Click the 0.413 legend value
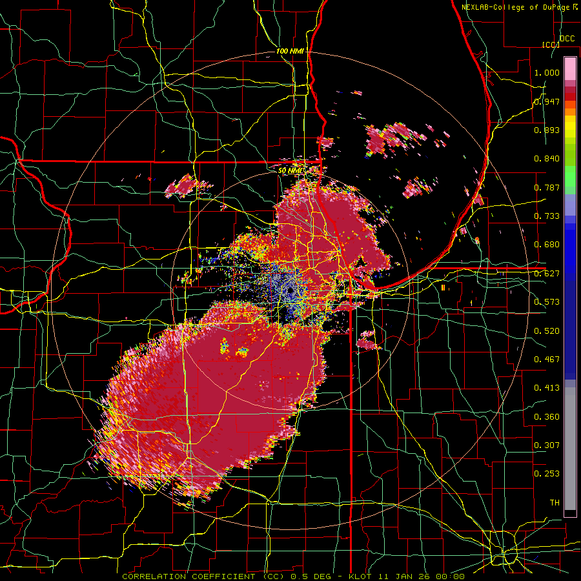The height and width of the screenshot is (581, 581). (x=547, y=388)
